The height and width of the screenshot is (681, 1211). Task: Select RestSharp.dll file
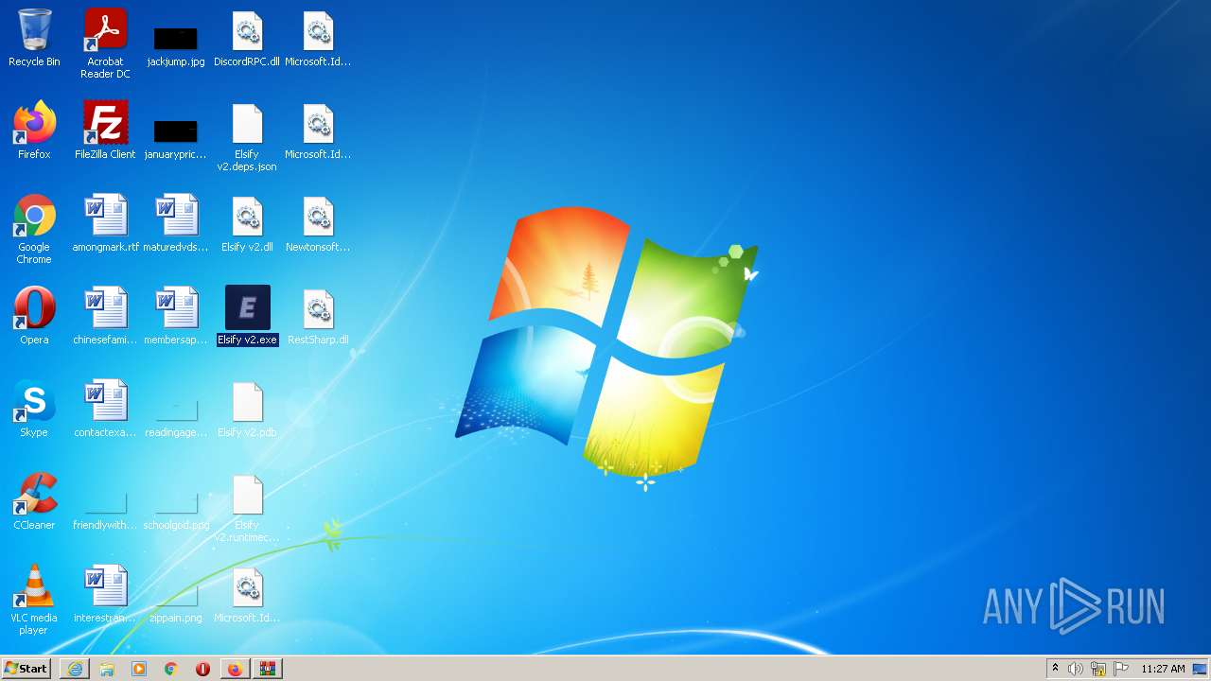(x=318, y=316)
